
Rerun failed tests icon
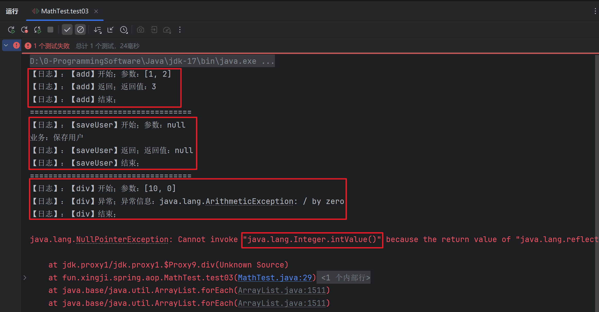(x=24, y=30)
